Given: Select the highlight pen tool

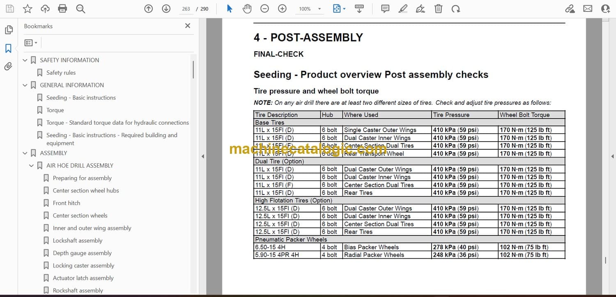Looking at the screenshot, I should 403,9.
